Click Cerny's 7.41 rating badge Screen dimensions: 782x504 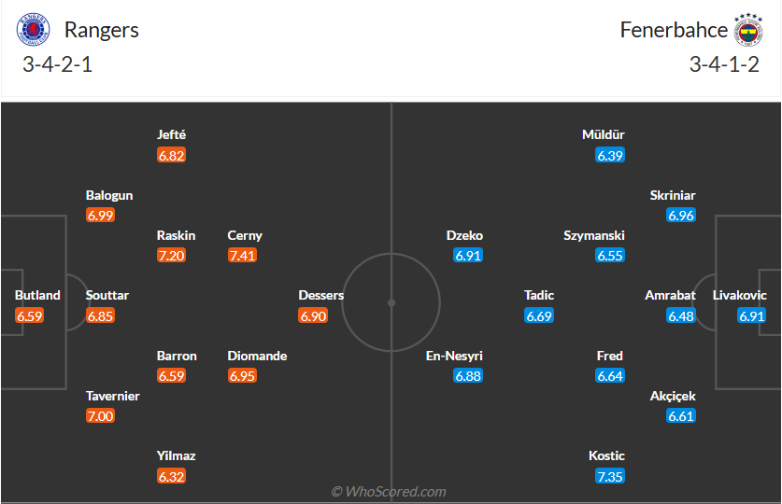tap(242, 256)
